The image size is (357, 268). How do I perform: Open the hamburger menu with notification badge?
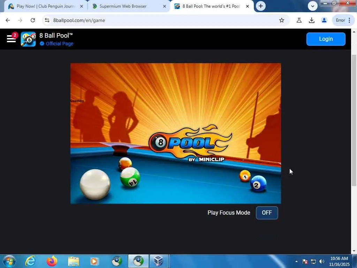coord(12,38)
